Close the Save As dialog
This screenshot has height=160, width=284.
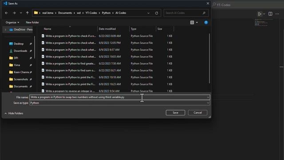click(208, 4)
